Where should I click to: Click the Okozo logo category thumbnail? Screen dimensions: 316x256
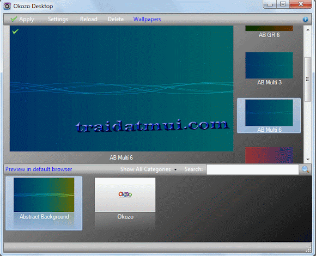(125, 195)
